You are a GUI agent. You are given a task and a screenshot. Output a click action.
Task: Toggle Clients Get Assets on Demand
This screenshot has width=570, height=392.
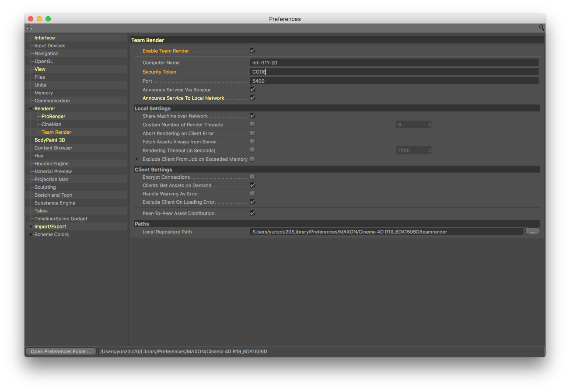252,185
